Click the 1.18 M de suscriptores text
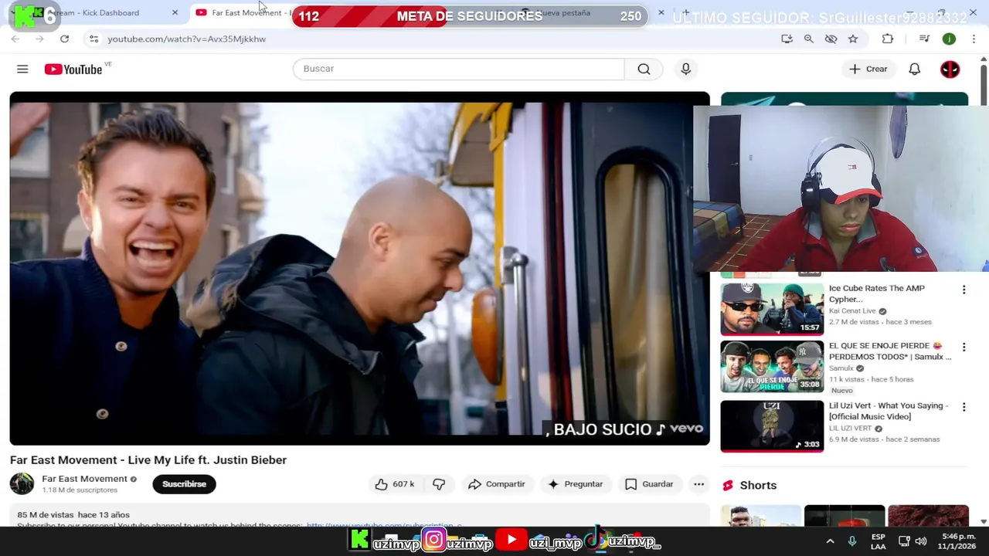This screenshot has width=989, height=556. point(80,490)
